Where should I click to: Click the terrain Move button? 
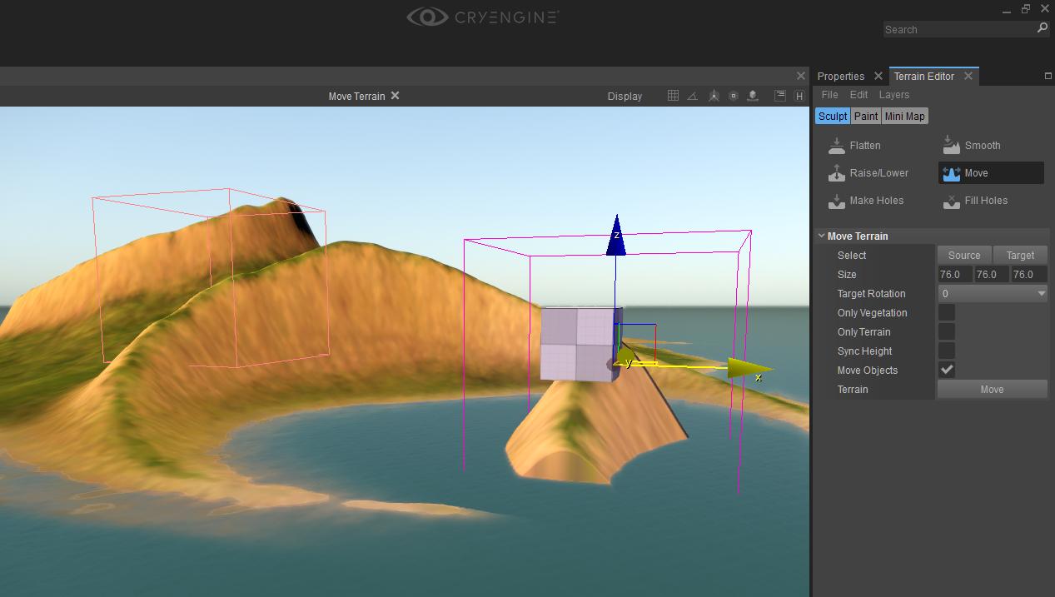992,389
